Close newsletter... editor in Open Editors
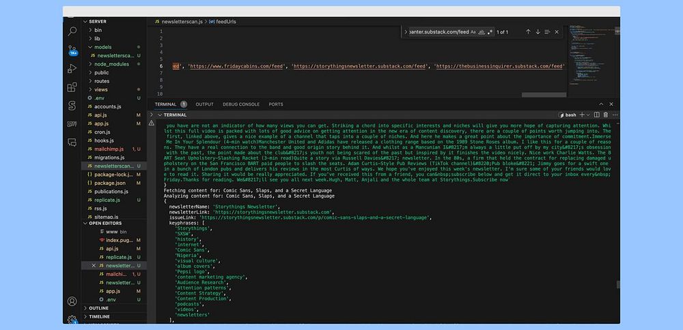683x330 pixels. [x=94, y=266]
